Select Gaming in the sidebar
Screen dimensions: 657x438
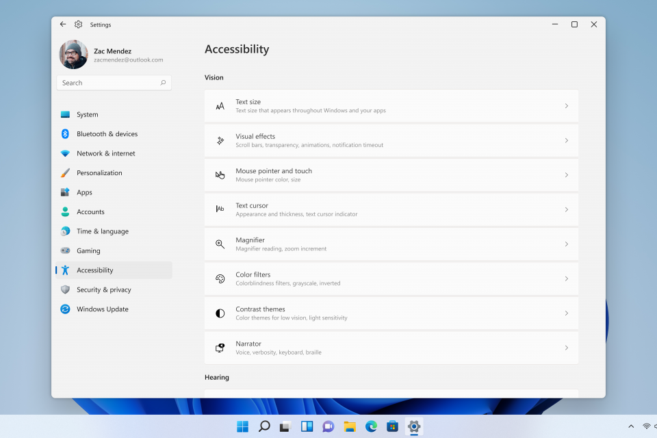[x=88, y=251]
